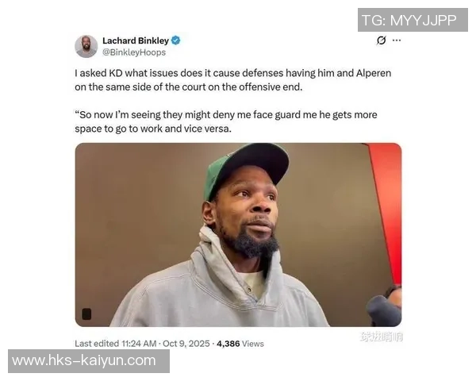The image size is (476, 381).
Task: Click the word Alperen in the tweet
Action: pos(374,73)
